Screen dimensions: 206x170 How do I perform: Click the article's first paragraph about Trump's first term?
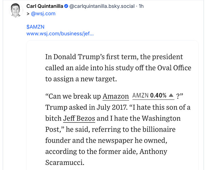[118, 68]
